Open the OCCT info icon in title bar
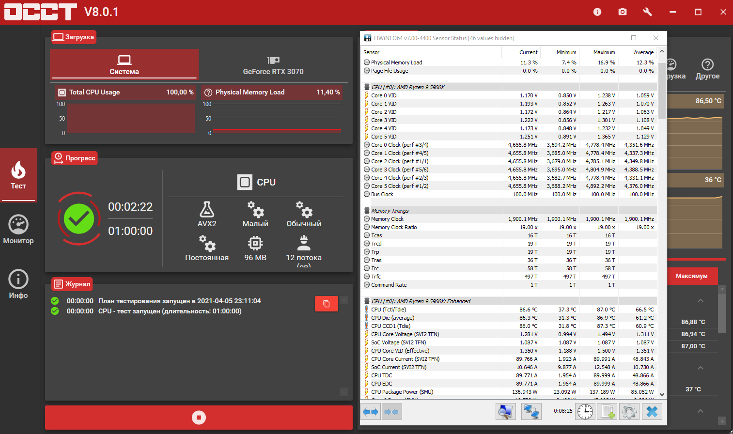The width and height of the screenshot is (733, 434). tap(597, 12)
